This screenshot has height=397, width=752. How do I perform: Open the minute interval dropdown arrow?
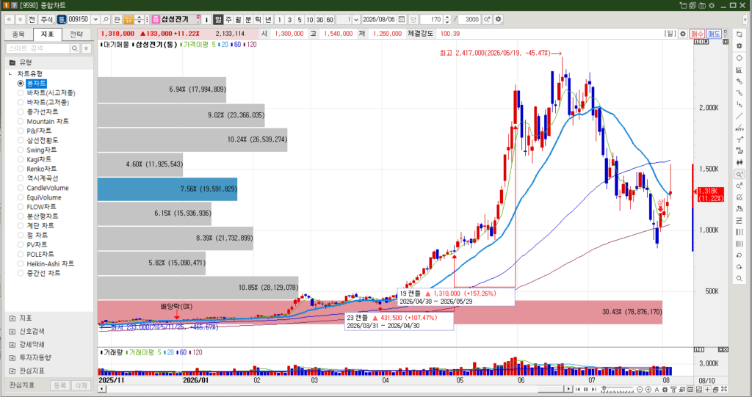356,20
